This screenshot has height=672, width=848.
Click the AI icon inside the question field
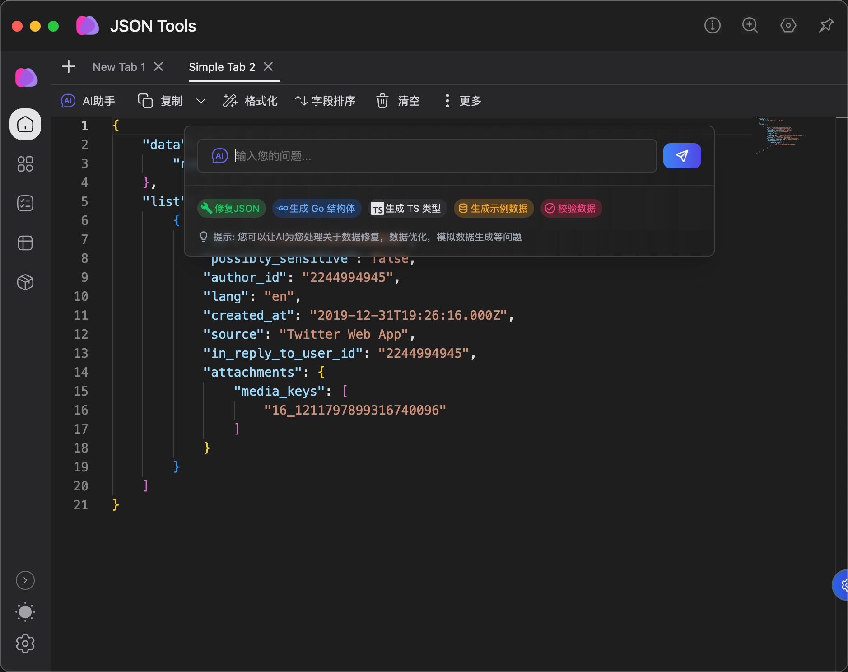220,156
